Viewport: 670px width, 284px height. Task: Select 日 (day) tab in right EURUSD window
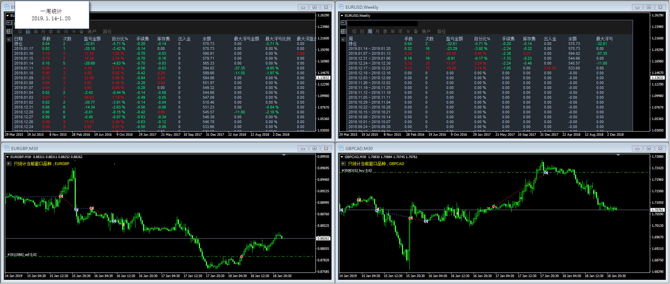coord(362,31)
